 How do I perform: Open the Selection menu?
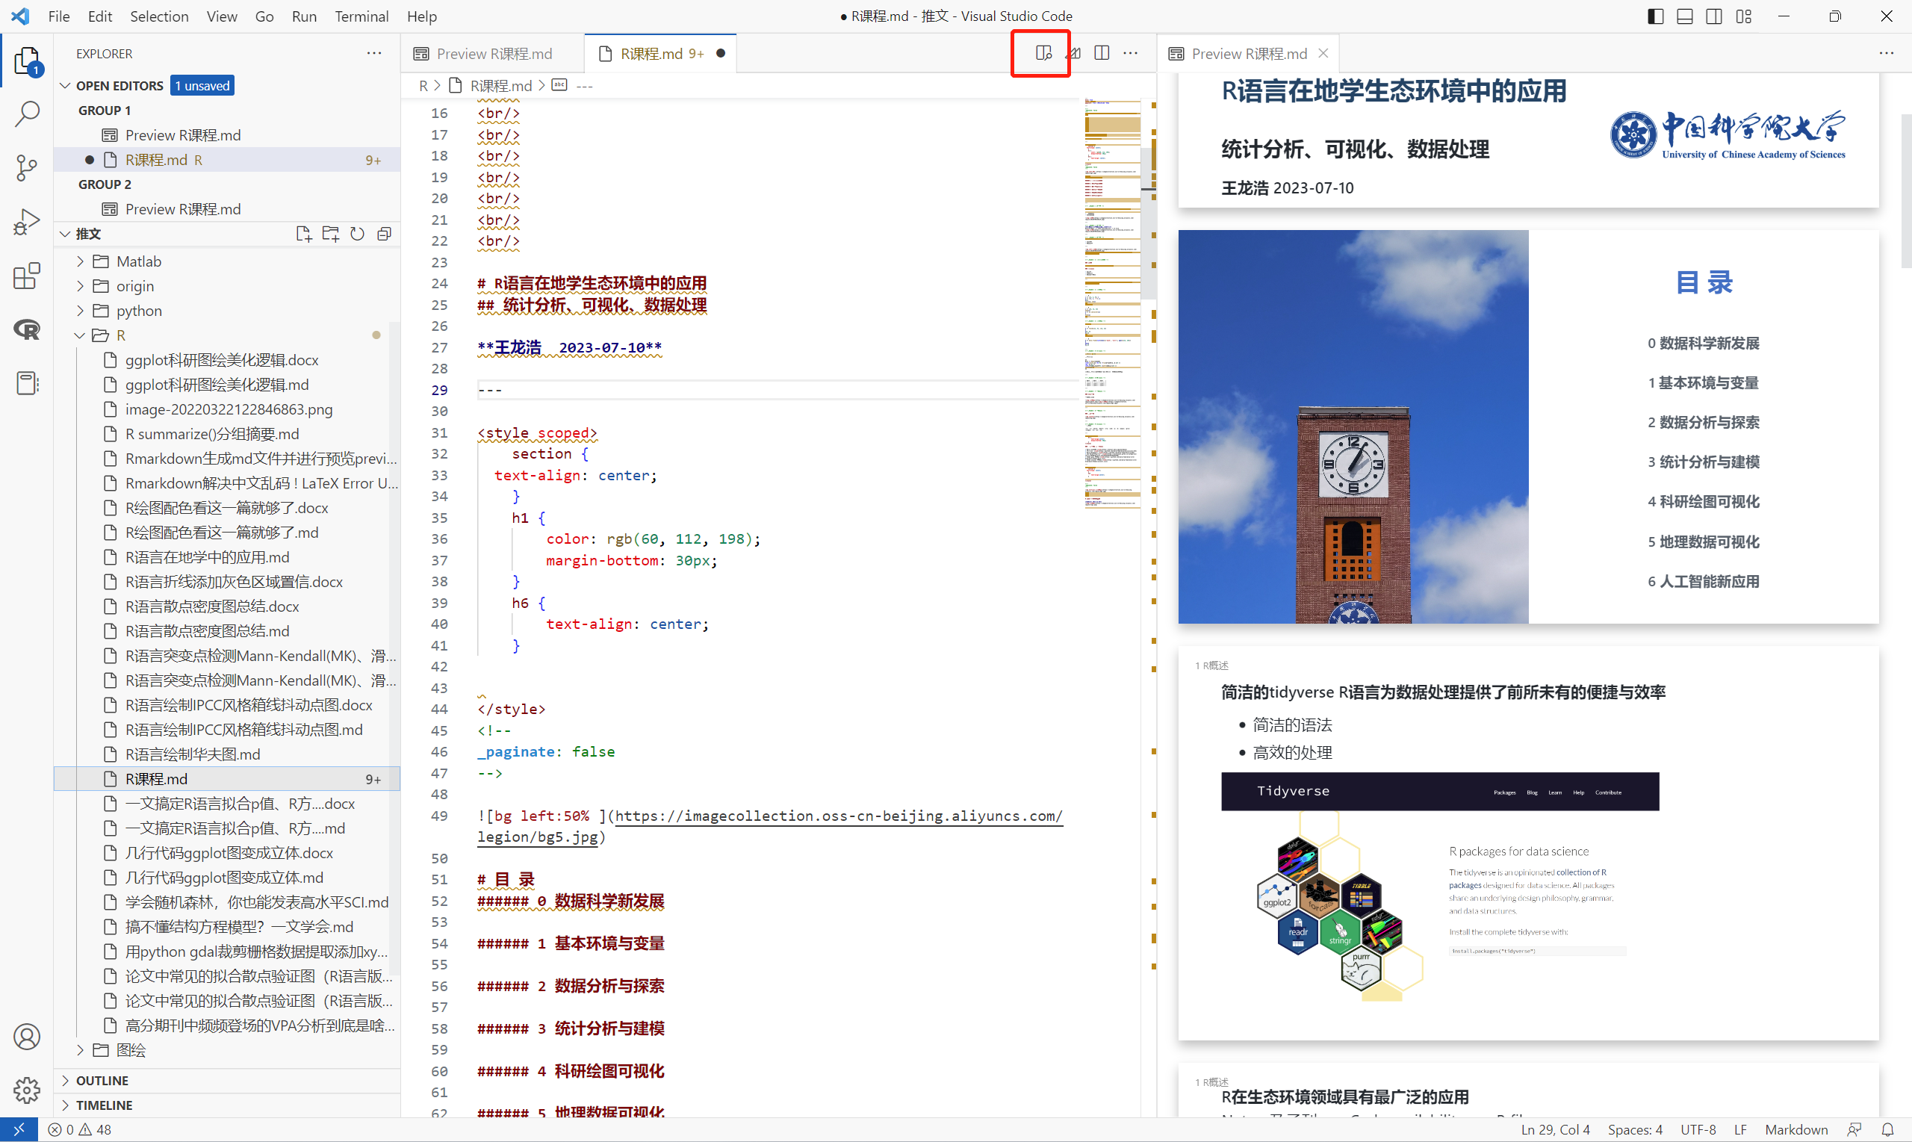pyautogui.click(x=159, y=16)
